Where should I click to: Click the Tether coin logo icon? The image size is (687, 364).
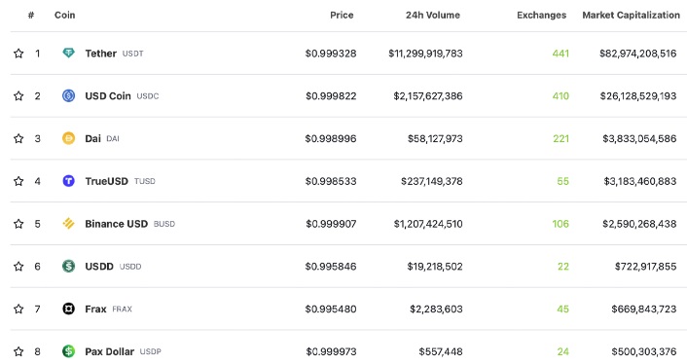(68, 53)
